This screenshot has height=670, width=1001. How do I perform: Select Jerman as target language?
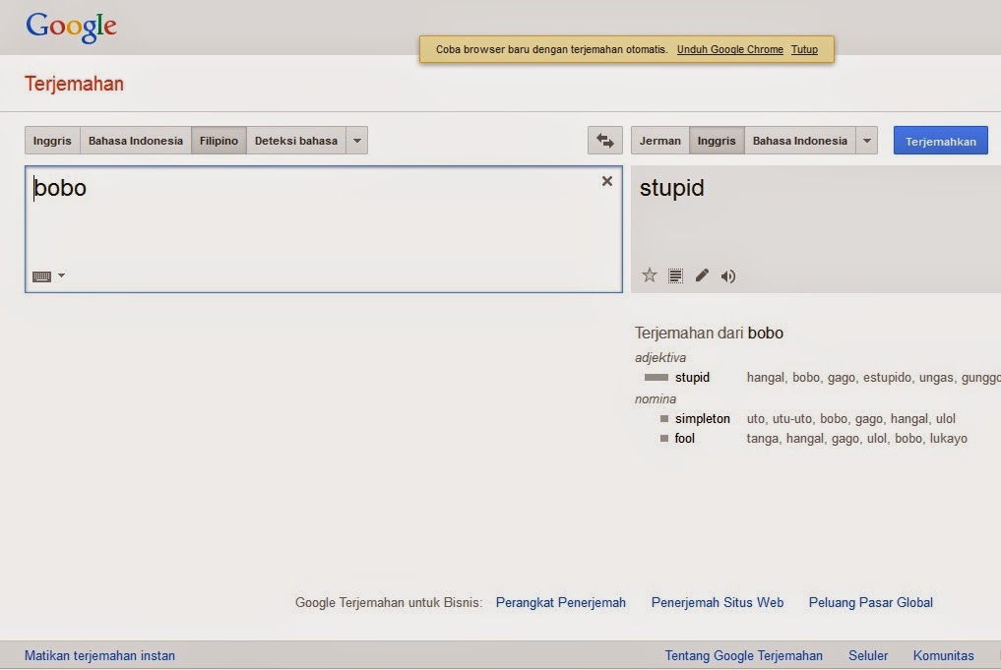click(x=660, y=141)
